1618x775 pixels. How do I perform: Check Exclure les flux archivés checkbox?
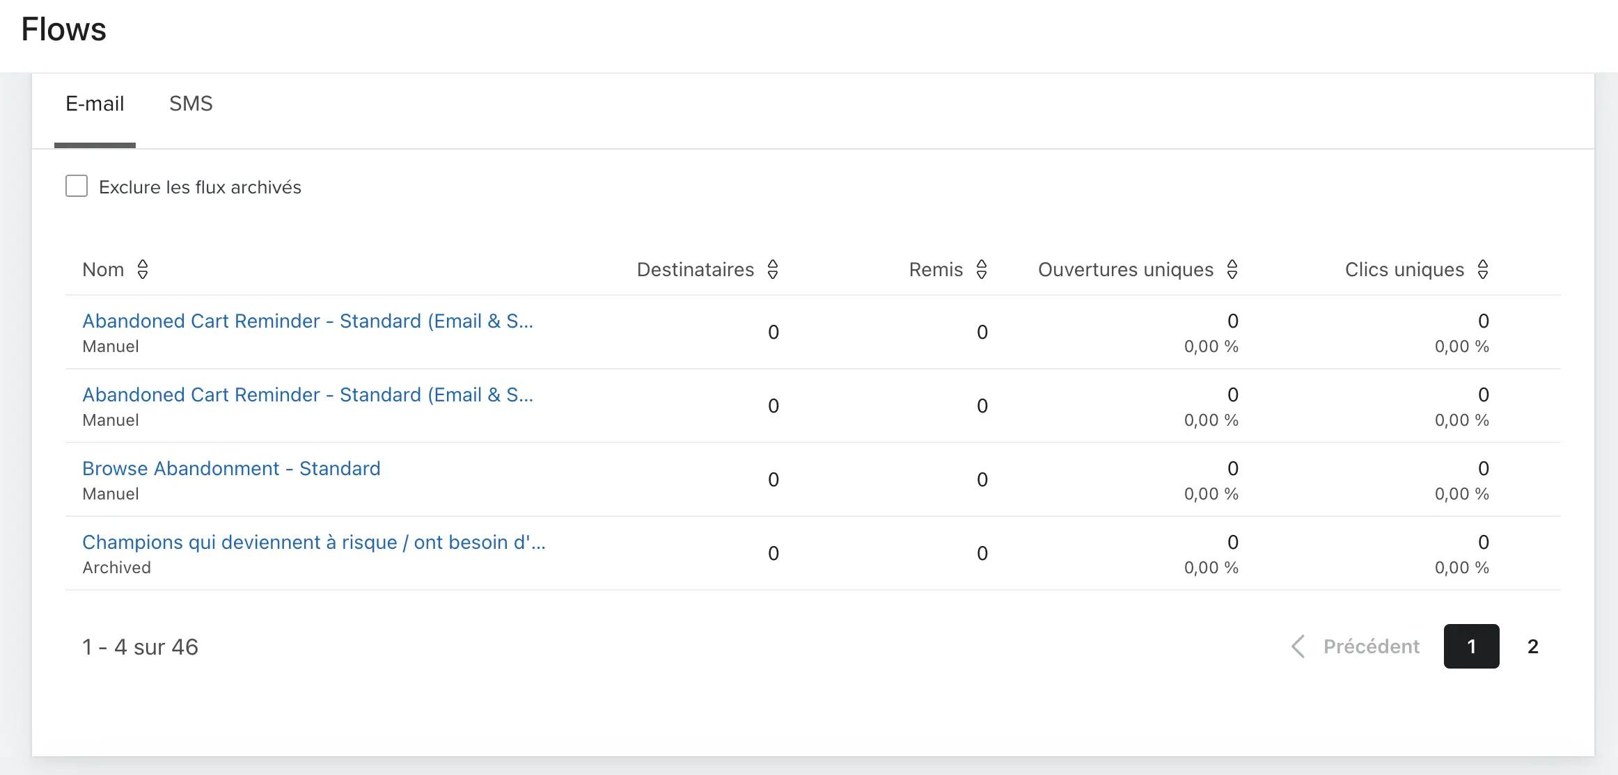coord(77,186)
